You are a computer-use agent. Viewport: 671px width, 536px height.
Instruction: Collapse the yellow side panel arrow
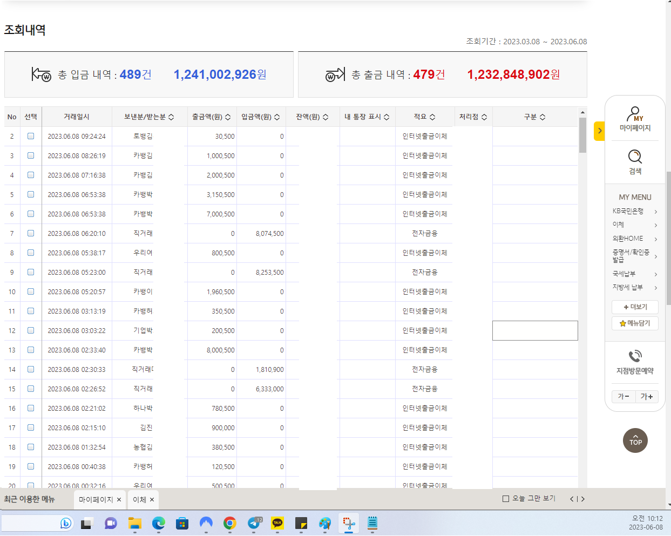tap(599, 131)
